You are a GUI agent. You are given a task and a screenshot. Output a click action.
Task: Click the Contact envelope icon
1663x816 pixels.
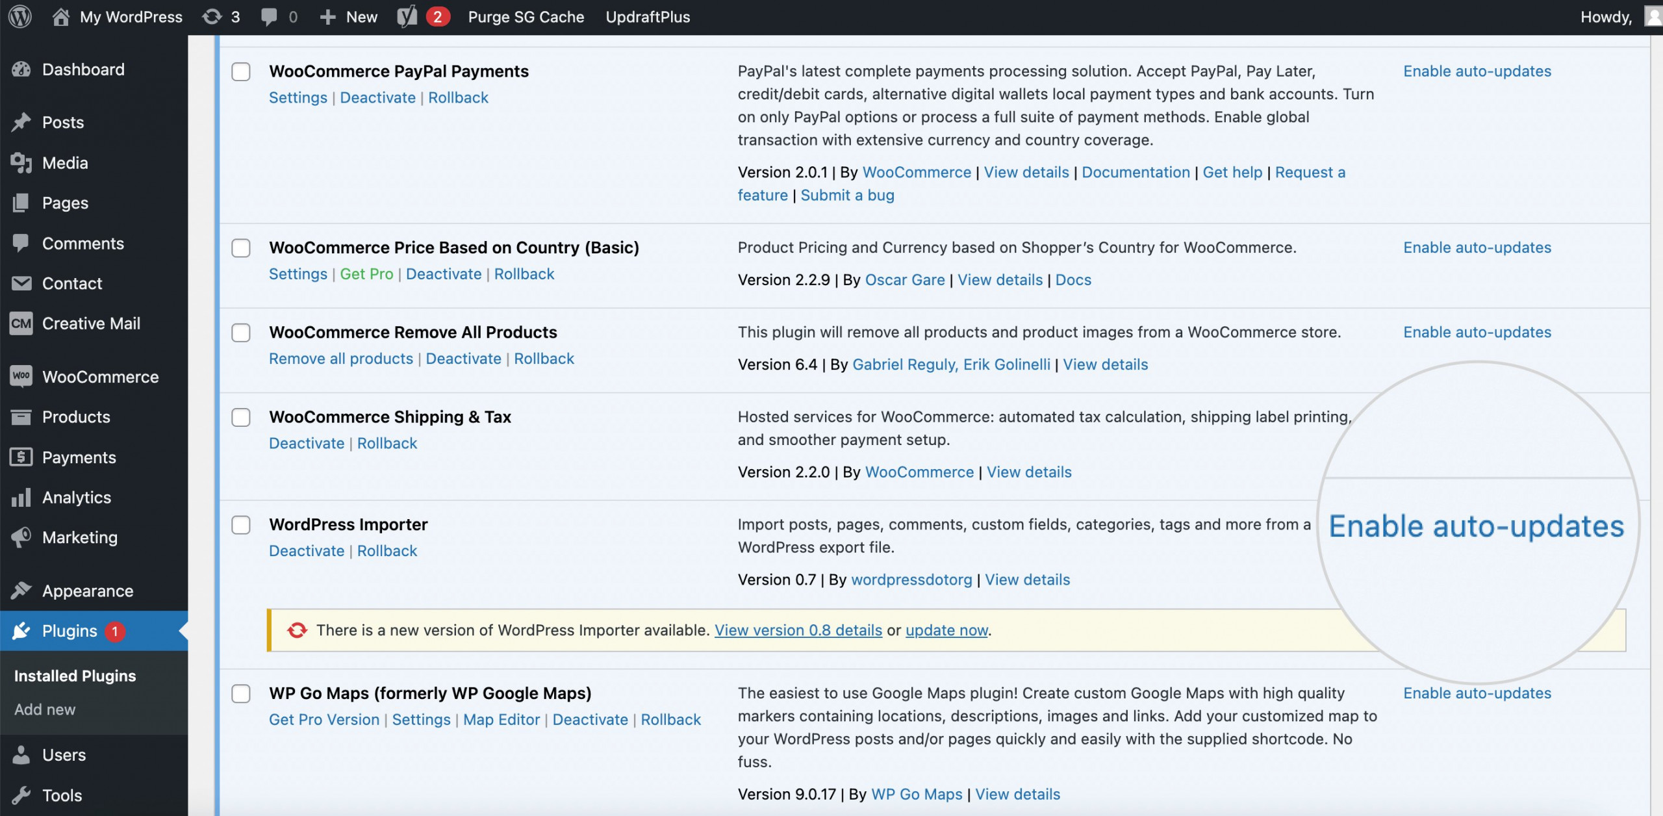21,283
